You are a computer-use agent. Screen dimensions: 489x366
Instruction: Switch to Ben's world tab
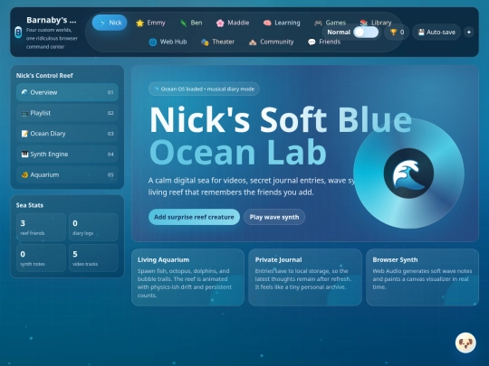tap(191, 23)
